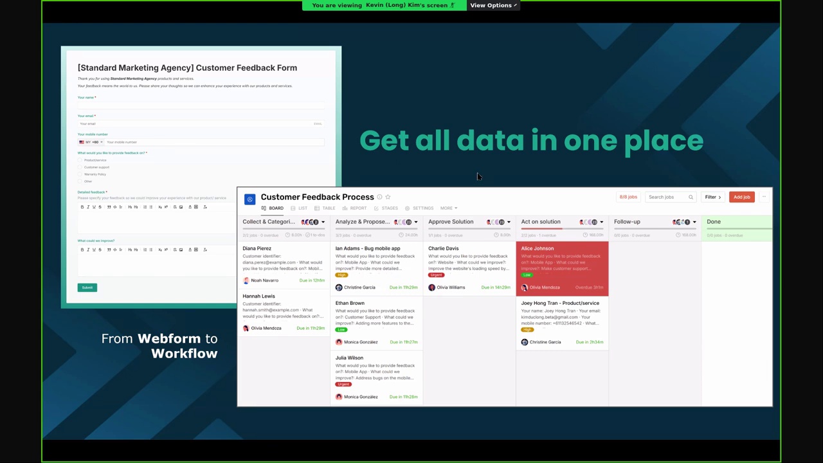Screen dimensions: 823x463
Task: Star the Customer Feedback Process board
Action: coord(388,197)
